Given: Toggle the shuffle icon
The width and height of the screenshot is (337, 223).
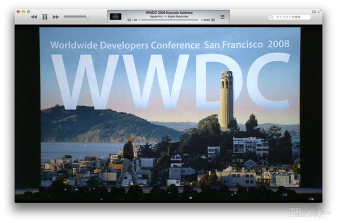Looking at the screenshot, I should coord(213,20).
